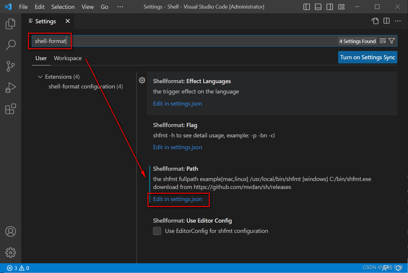Open the Source Control view
Image resolution: width=408 pixels, height=273 pixels.
coord(11,66)
